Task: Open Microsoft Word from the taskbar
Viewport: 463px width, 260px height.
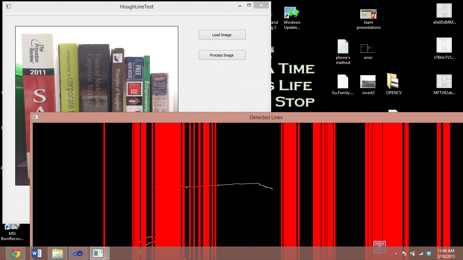Action: point(37,253)
